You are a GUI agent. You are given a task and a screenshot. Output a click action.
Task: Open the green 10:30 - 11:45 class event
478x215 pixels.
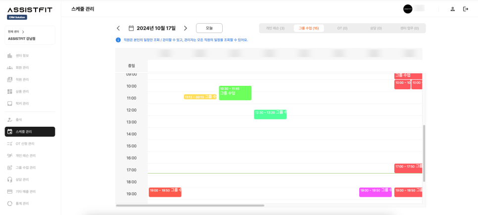[235, 93]
